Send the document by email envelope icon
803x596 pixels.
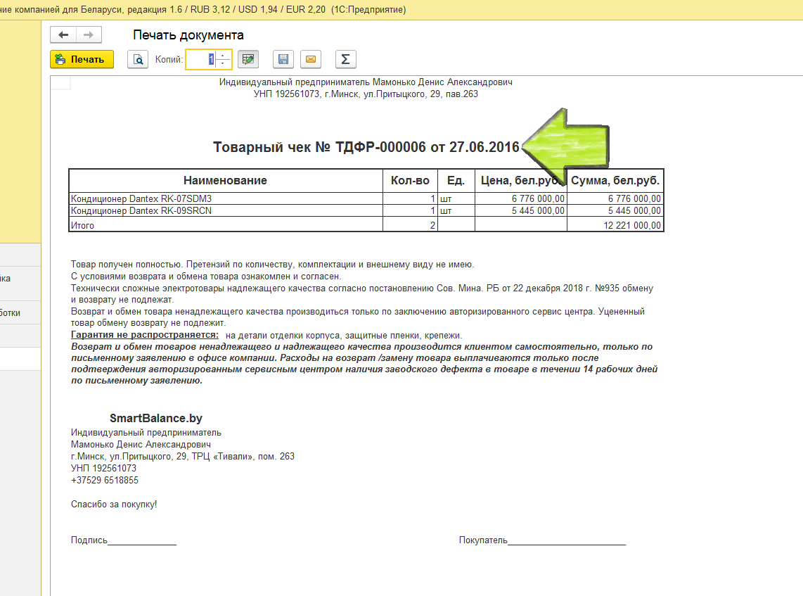pos(311,59)
